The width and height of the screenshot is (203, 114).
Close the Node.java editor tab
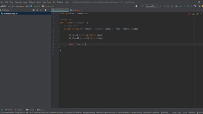tap(82, 10)
